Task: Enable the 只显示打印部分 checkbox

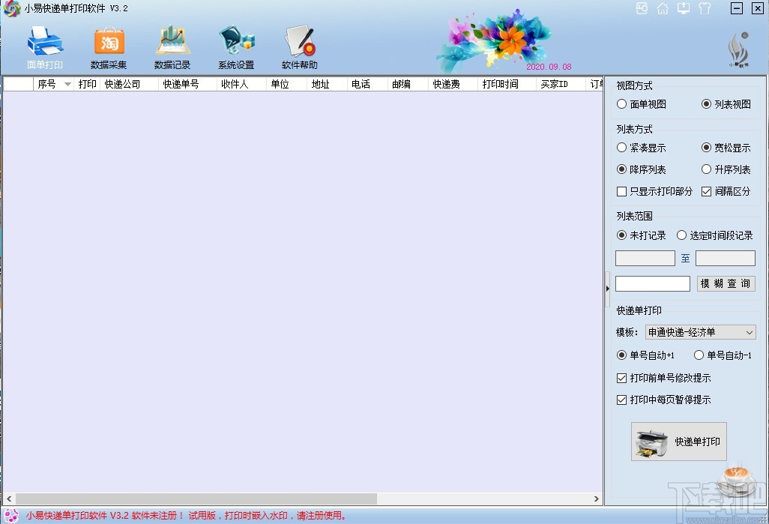Action: point(621,192)
